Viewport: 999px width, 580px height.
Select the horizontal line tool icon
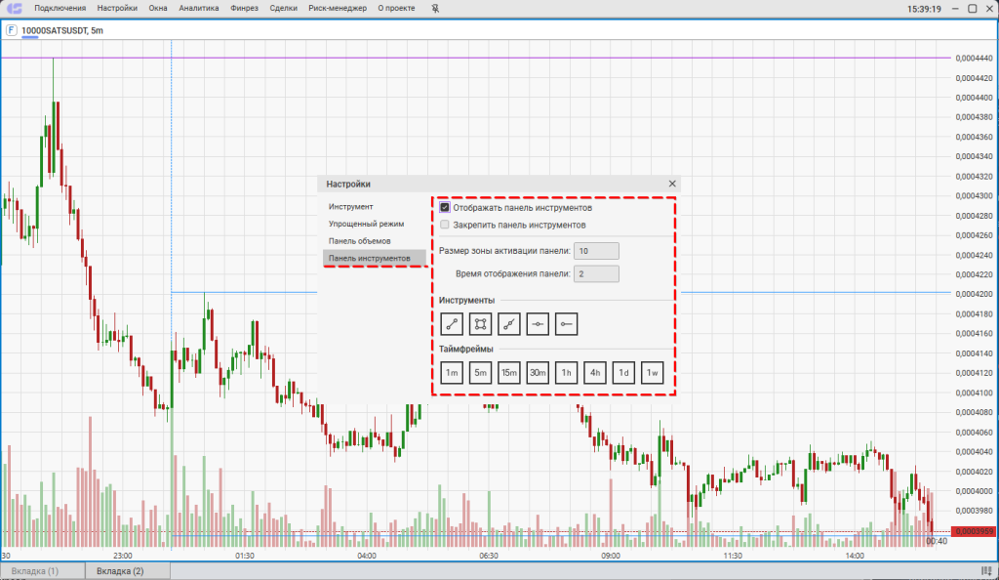click(x=538, y=323)
